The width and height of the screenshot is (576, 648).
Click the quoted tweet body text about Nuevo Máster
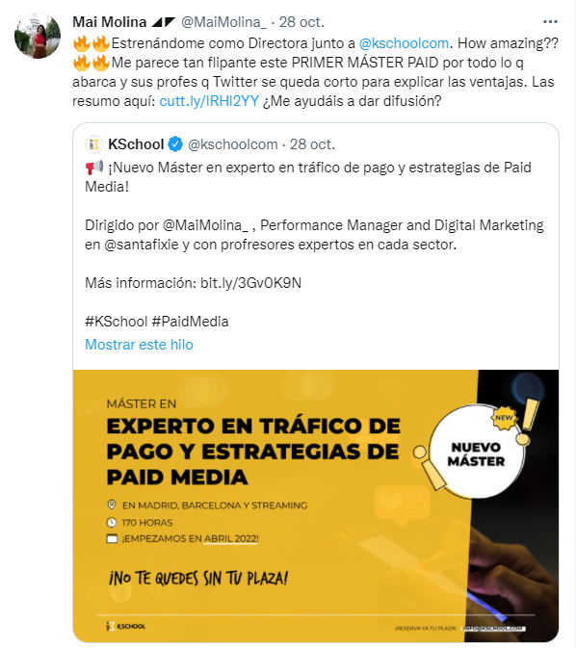pos(308,177)
